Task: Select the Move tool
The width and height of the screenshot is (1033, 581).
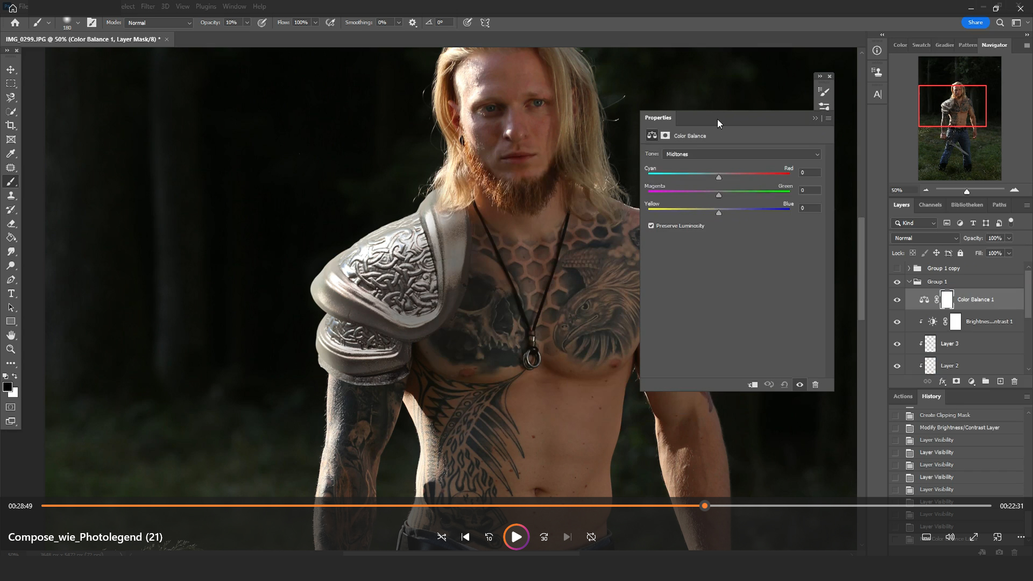Action: 11,70
